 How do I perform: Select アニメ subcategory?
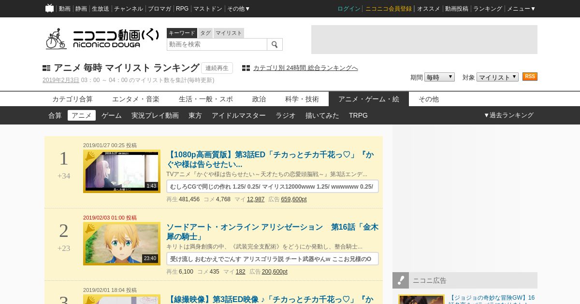82,115
